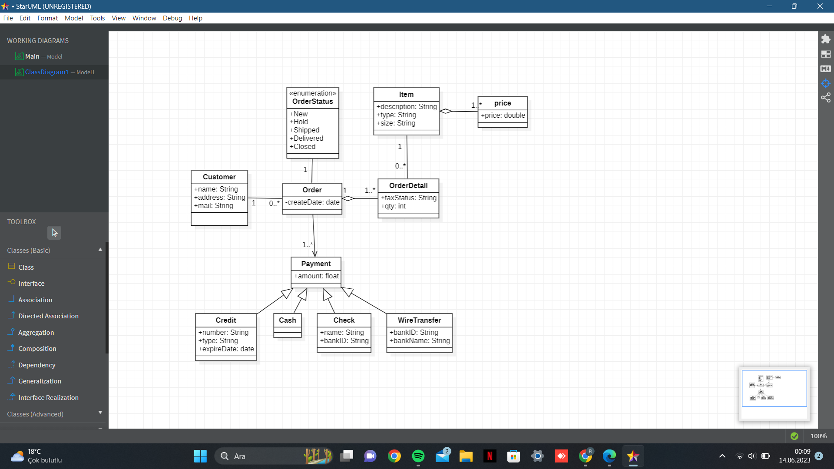Open Spotify from the Windows taskbar
Screen dimensions: 834x469
418,456
